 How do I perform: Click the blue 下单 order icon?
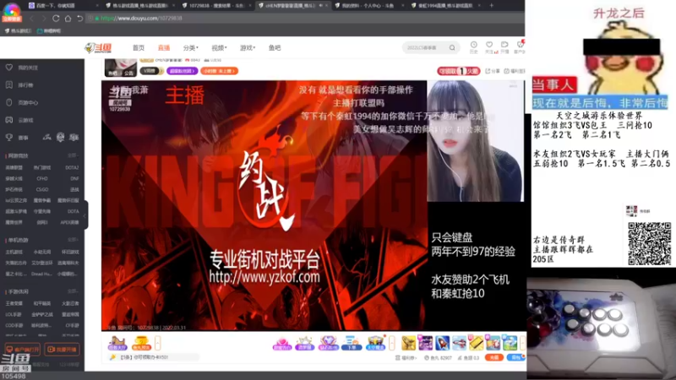352,344
